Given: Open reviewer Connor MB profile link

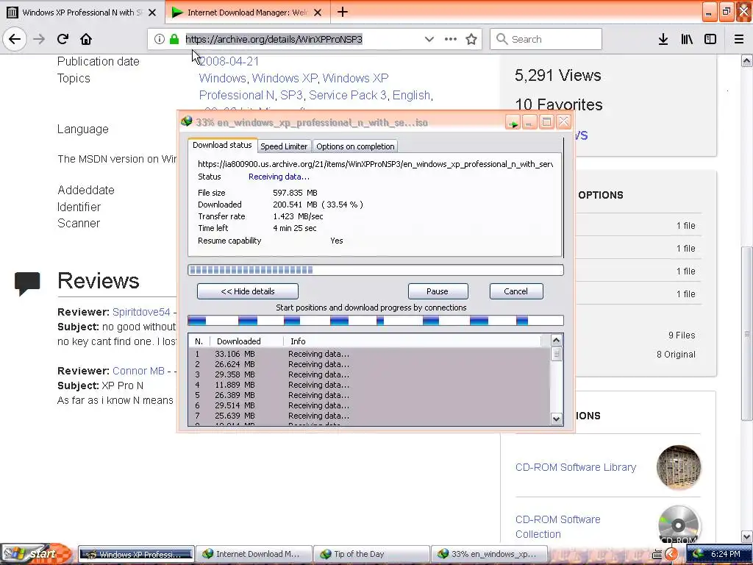Looking at the screenshot, I should click(x=138, y=371).
